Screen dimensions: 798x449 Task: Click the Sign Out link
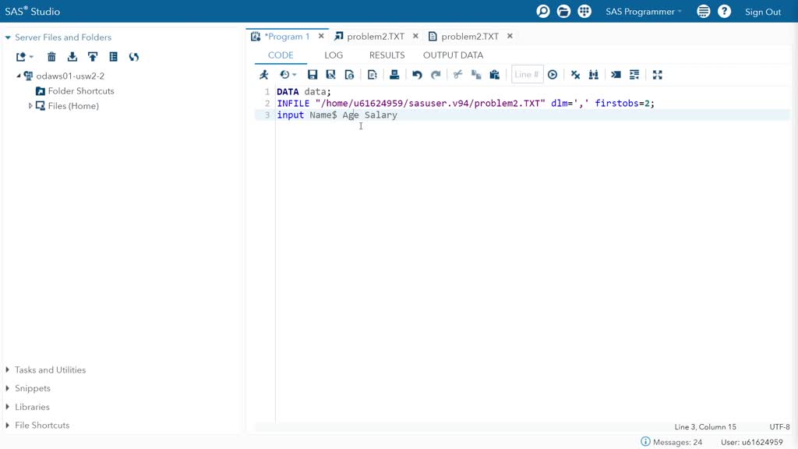click(762, 12)
